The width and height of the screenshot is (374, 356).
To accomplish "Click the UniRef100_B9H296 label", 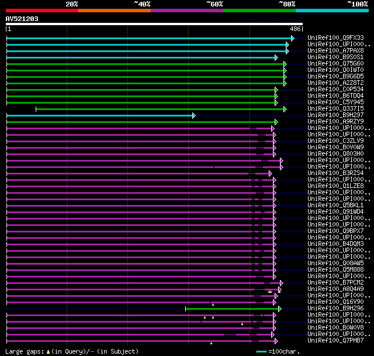I will 335,309.
